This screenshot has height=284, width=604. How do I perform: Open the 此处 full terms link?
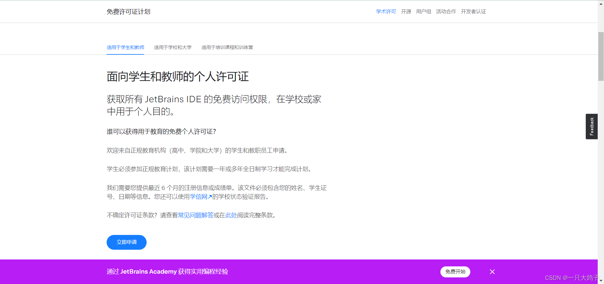click(x=231, y=215)
